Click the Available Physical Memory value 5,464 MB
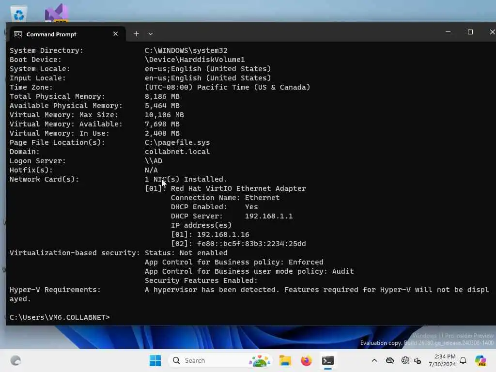The width and height of the screenshot is (496, 372). [x=162, y=106]
